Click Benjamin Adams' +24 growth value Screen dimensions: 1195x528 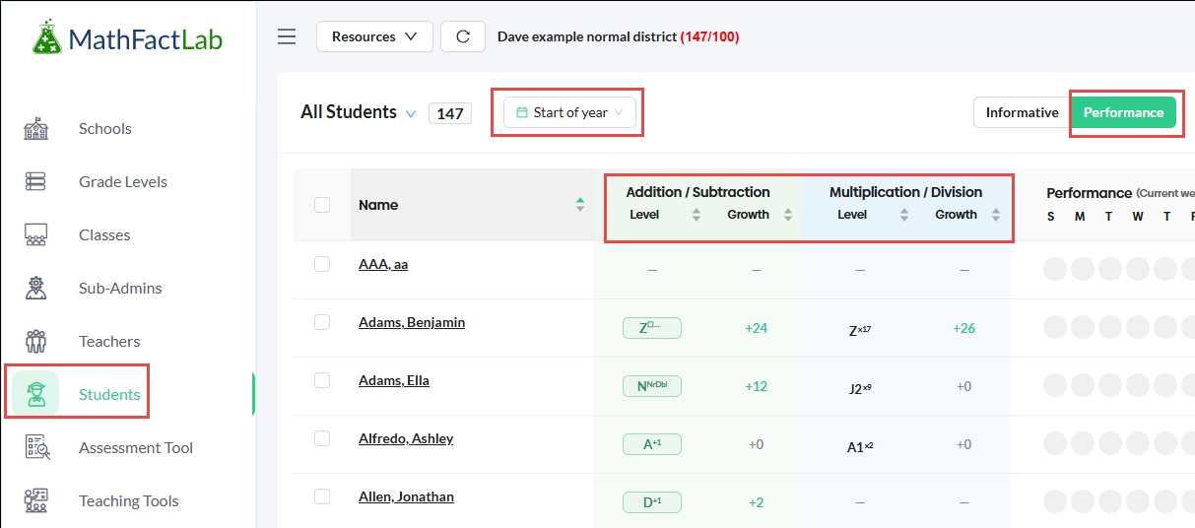757,328
